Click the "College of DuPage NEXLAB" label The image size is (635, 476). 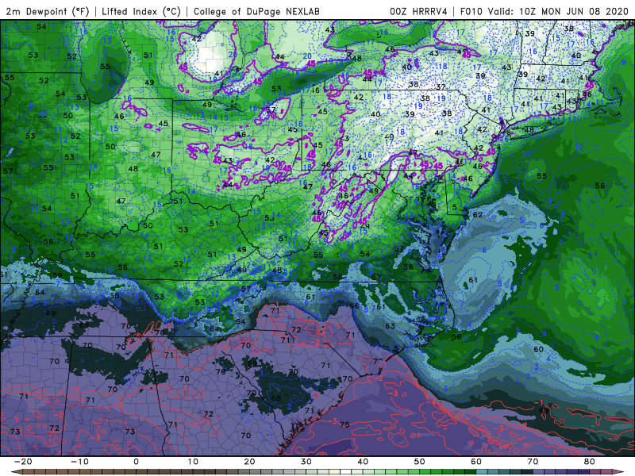click(x=256, y=11)
